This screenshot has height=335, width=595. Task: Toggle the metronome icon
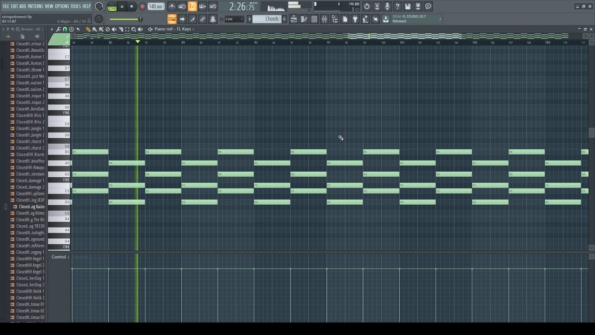pyautogui.click(x=172, y=7)
